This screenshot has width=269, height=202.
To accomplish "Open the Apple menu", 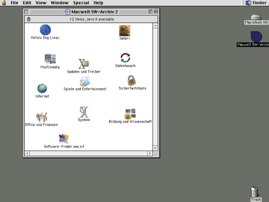I will tap(4, 3).
